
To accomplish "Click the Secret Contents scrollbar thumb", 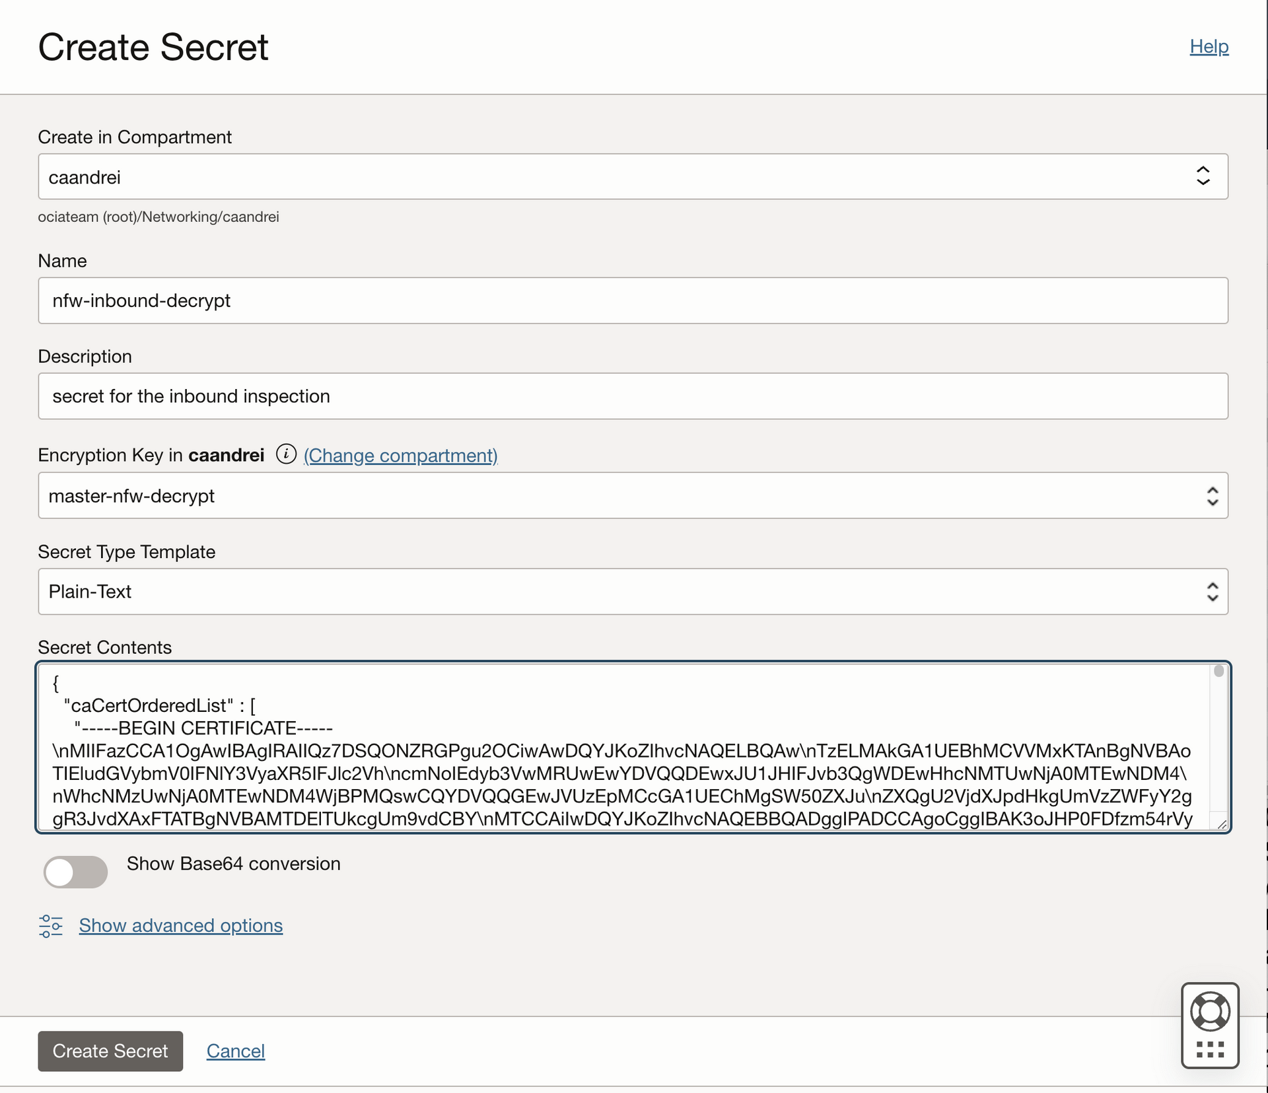I will coord(1219,672).
